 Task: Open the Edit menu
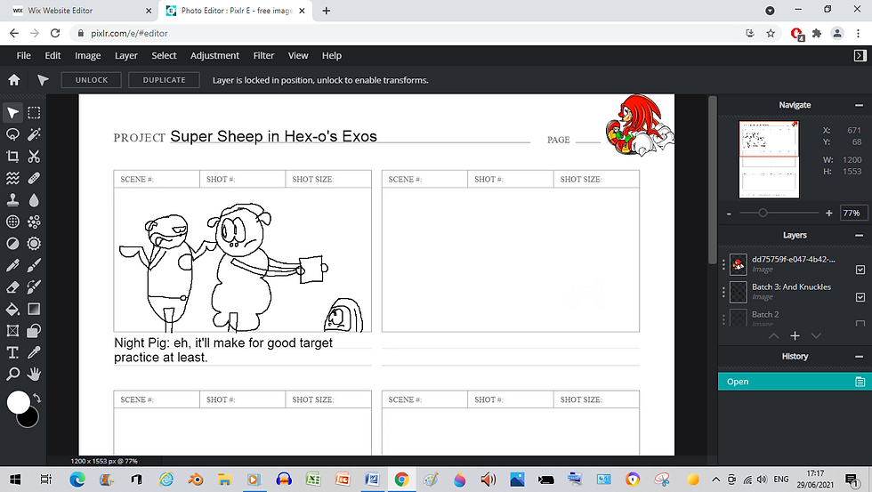[x=52, y=55]
